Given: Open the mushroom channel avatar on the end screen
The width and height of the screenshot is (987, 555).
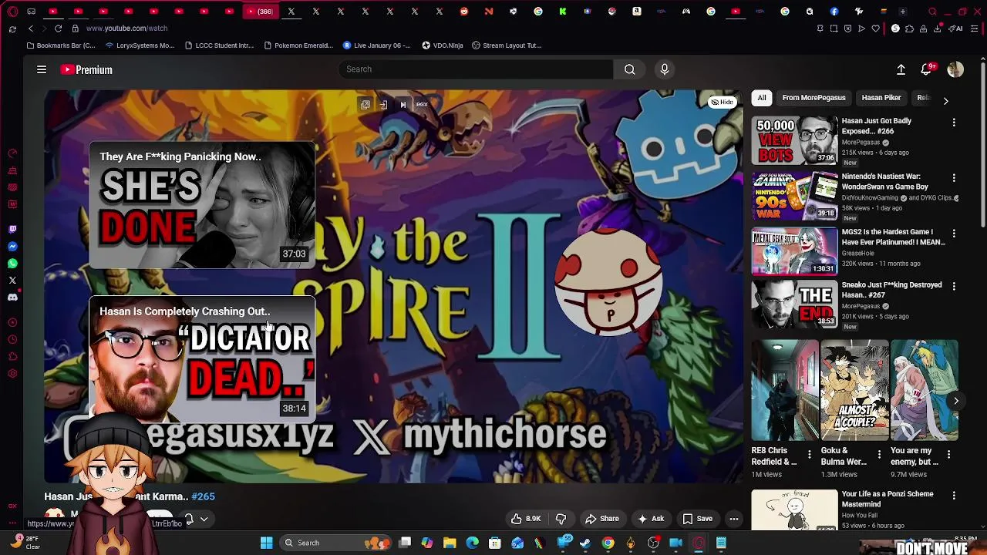Looking at the screenshot, I should (608, 282).
